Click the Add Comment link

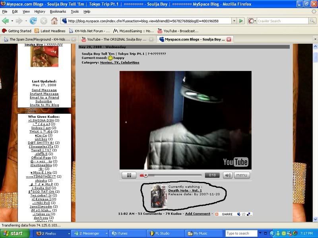[x=198, y=214]
